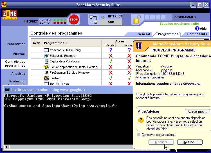Click the ENTRANT traffic meter bar
Image resolution: width=211 pixels, height=153 pixels.
pos(59,20)
